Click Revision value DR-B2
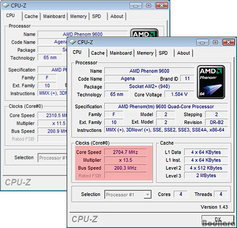The image size is (237, 228). (216, 122)
